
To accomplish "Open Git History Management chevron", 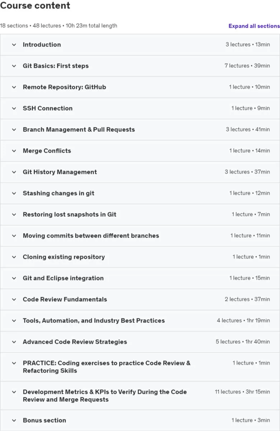I will click(14, 172).
